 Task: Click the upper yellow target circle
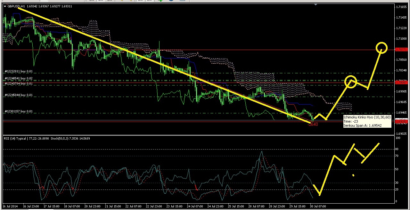pos(381,48)
